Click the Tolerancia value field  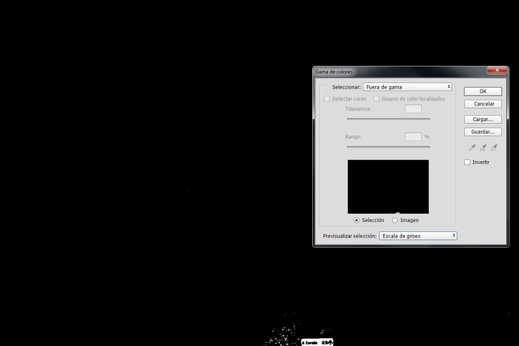(413, 109)
